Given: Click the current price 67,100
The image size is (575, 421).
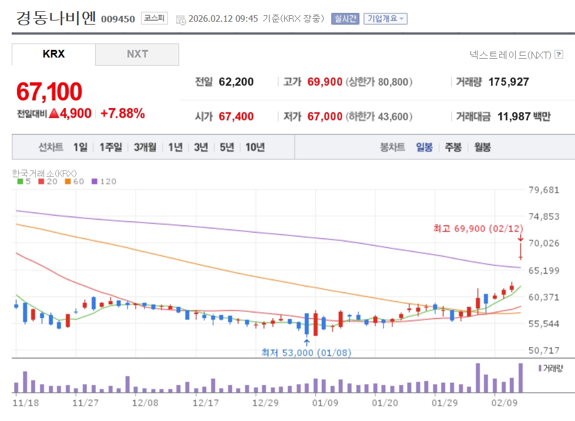Looking at the screenshot, I should pos(49,92).
